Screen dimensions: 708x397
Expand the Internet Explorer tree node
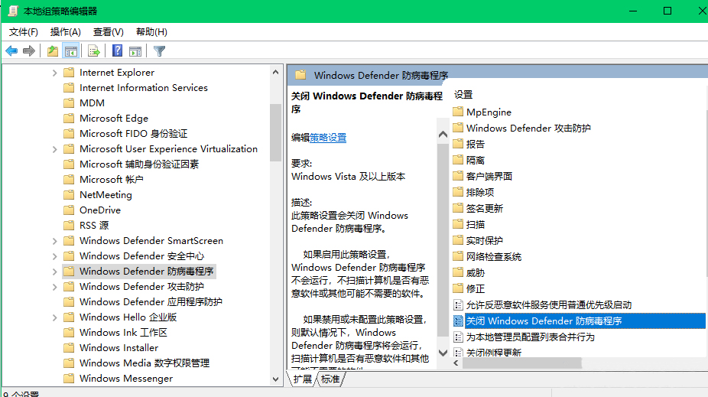pos(54,73)
